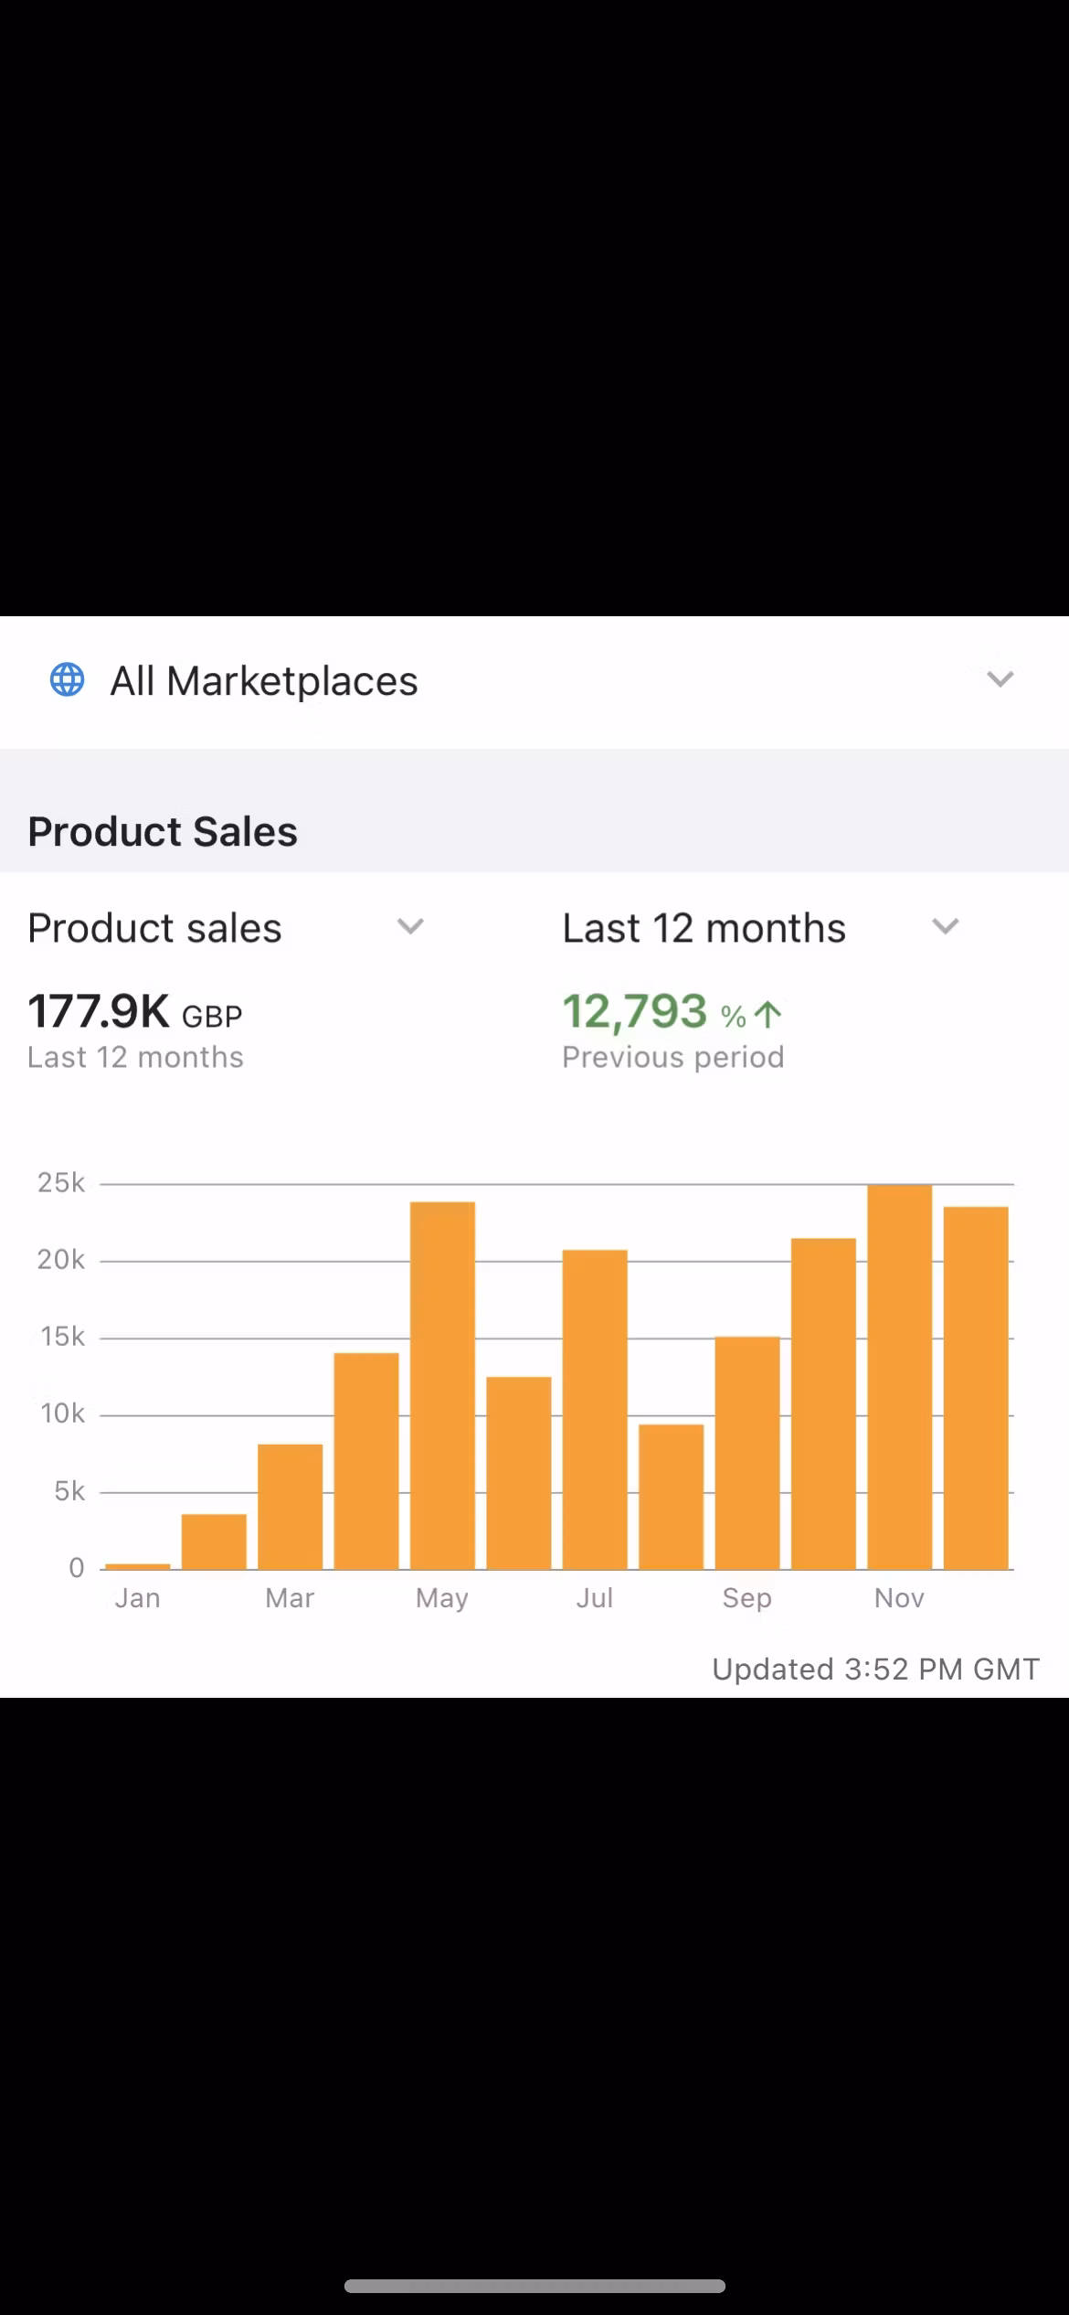Tap the Sep axis label on the chart
Image resolution: width=1069 pixels, height=2315 pixels.
pyautogui.click(x=746, y=1597)
